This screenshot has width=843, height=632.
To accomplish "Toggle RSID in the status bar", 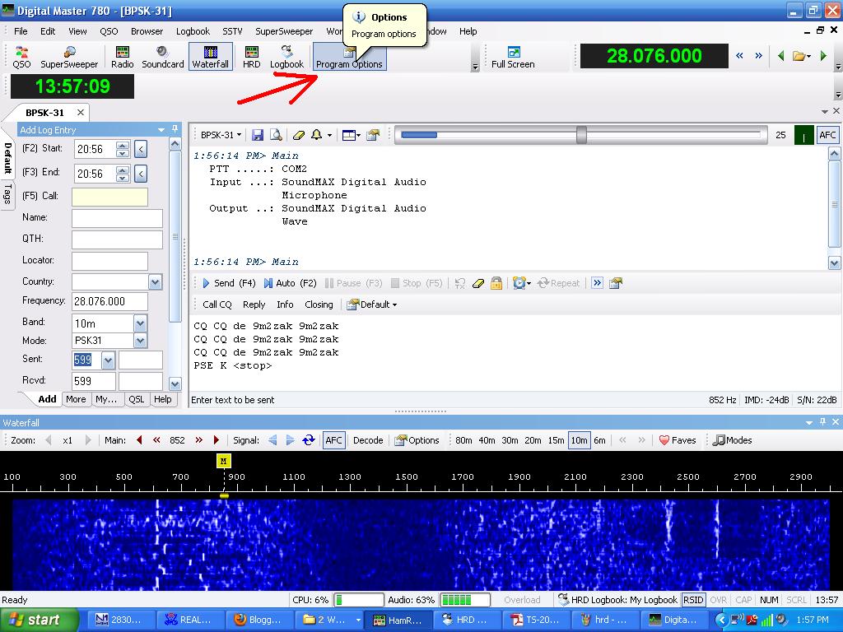I will click(x=694, y=599).
